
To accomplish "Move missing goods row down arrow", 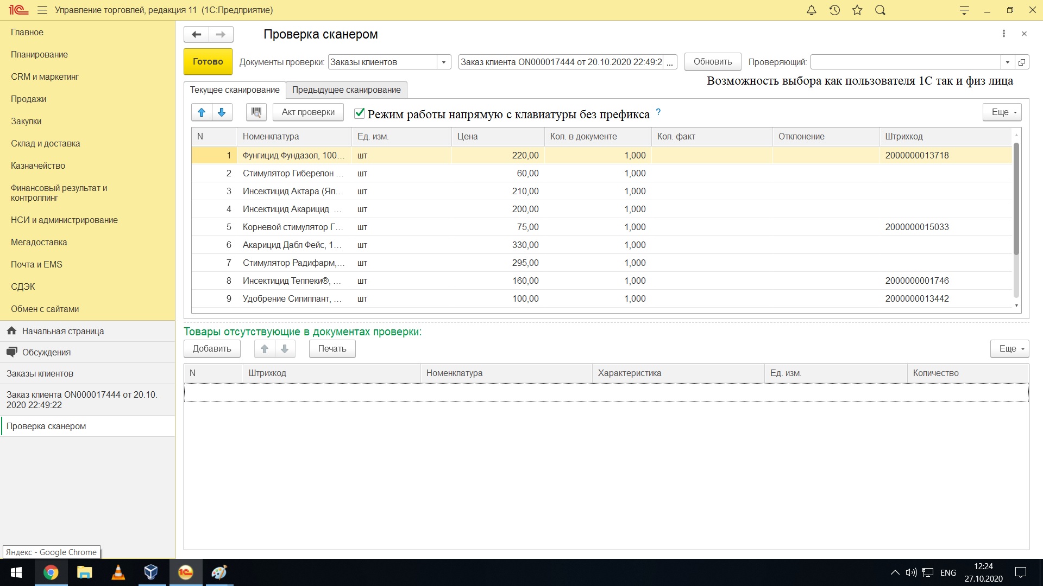I will [x=285, y=349].
